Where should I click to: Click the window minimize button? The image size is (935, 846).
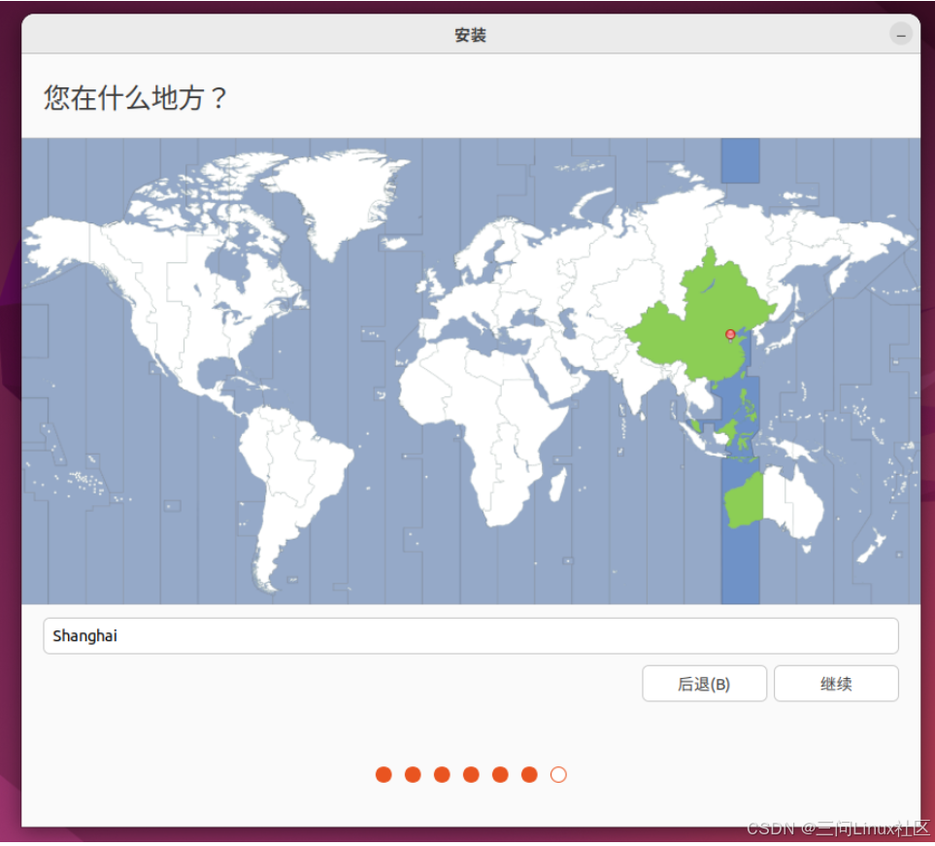(x=901, y=35)
